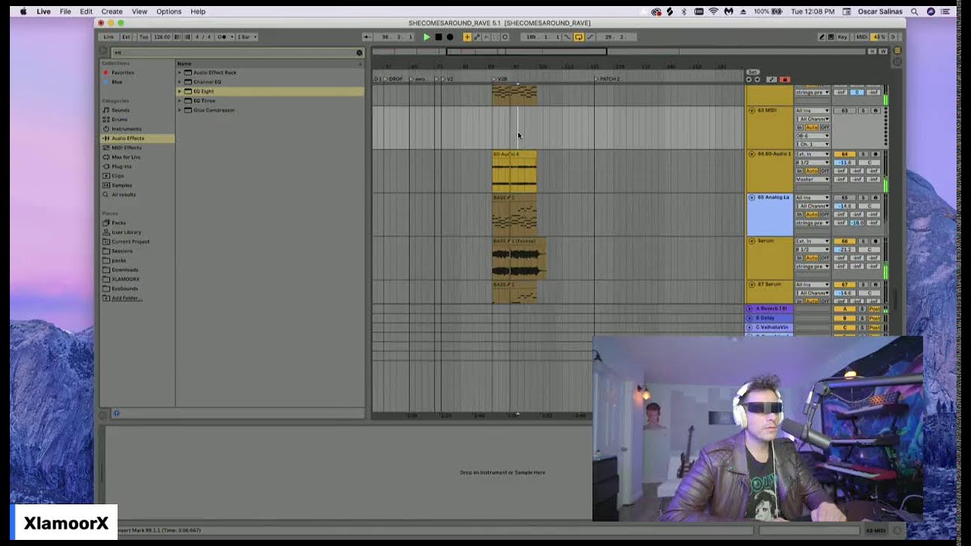
Task: Click the Arrangement Record button
Action: tap(449, 36)
